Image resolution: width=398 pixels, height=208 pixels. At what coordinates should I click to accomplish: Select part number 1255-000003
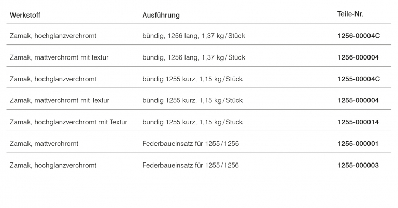[x=358, y=166]
